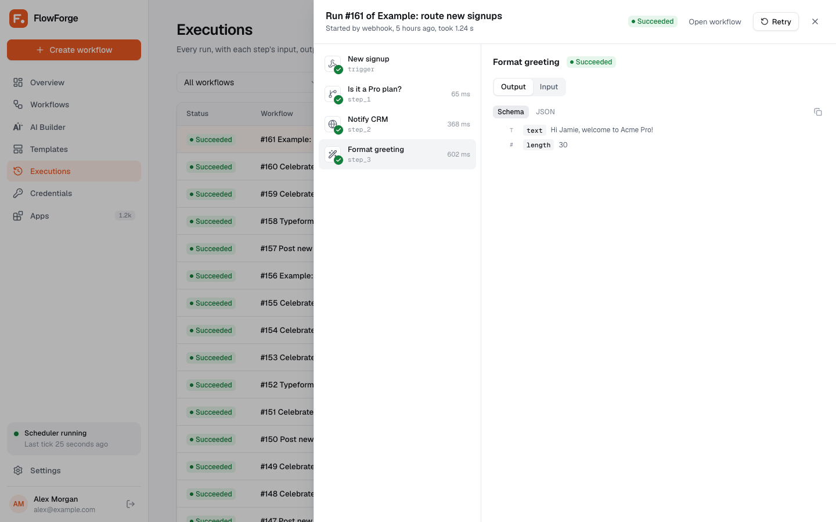Copy the output using the copy icon
Screen dimensions: 836x522
coord(818,112)
